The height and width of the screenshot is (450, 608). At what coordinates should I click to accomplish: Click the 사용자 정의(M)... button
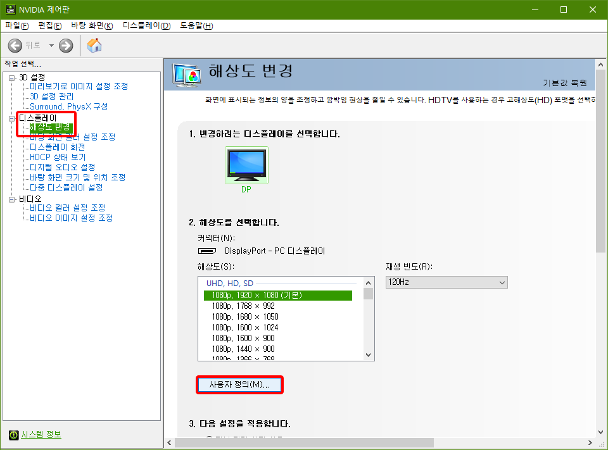pos(239,385)
